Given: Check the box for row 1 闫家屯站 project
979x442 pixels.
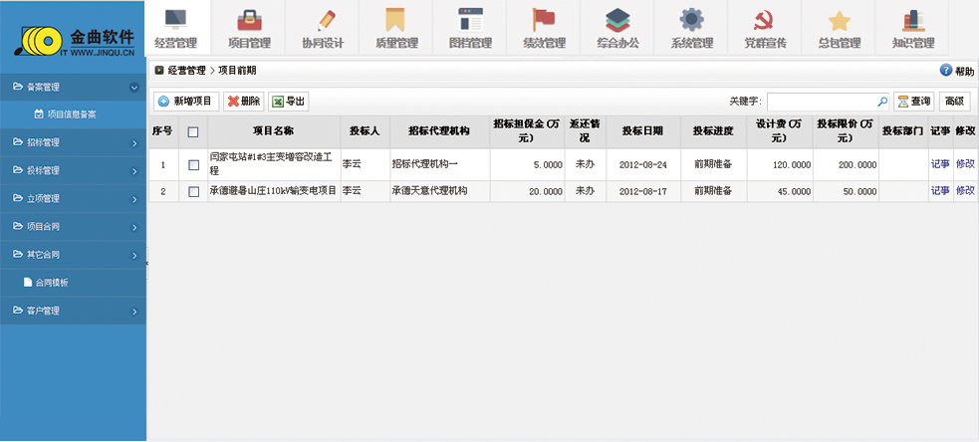Looking at the screenshot, I should pyautogui.click(x=193, y=164).
